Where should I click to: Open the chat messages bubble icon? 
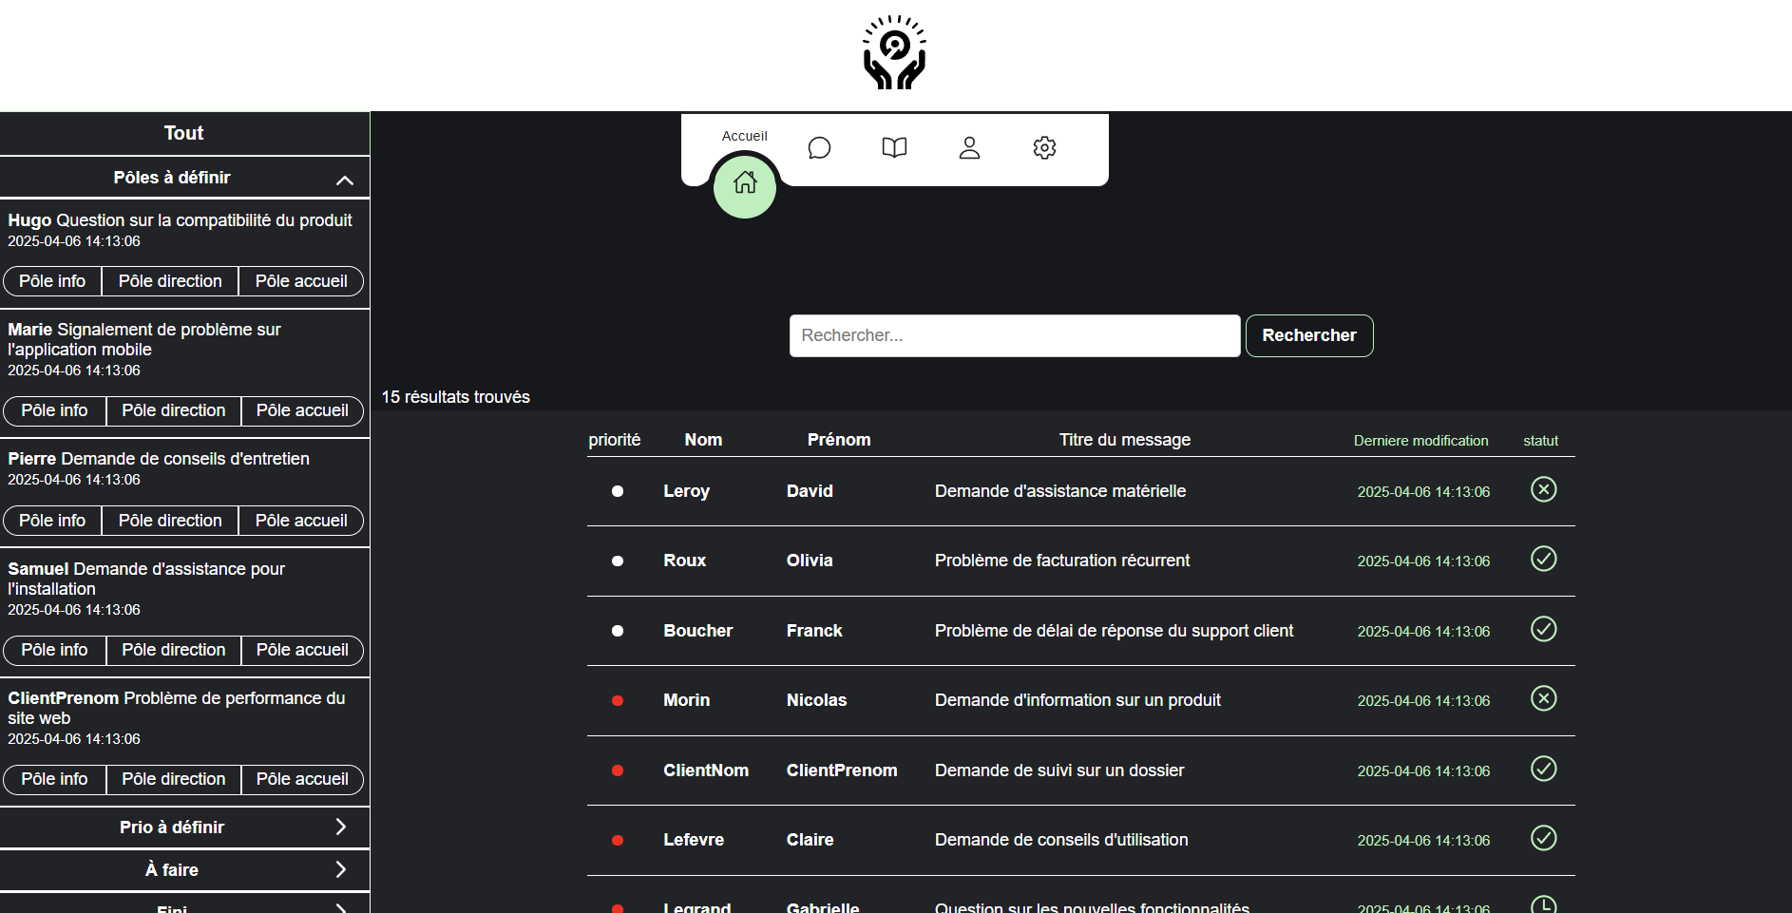coord(819,148)
